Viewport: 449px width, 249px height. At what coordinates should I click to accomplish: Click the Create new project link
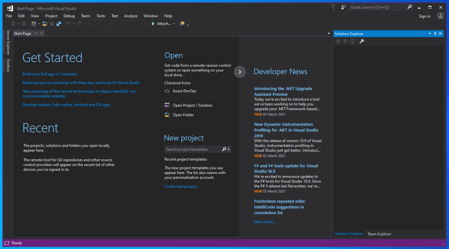[x=181, y=186]
